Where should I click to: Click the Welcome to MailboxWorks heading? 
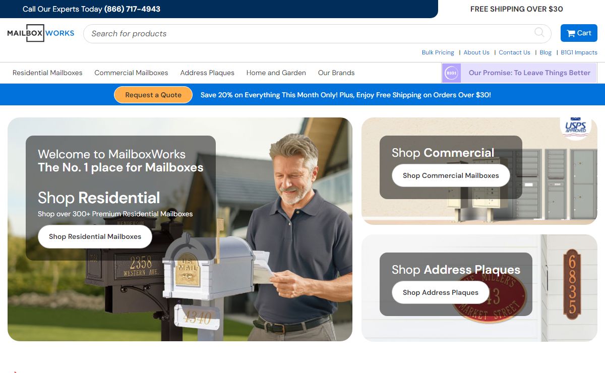(x=111, y=154)
